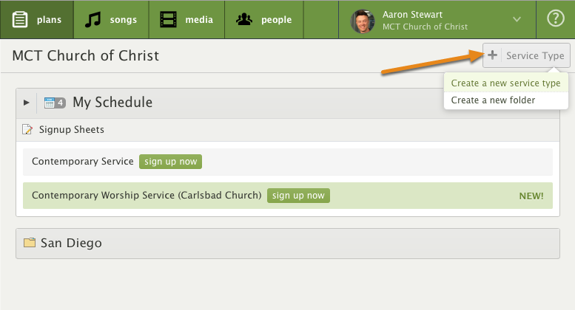575x310 pixels.
Task: Click the Signup Sheets notepad icon
Action: click(x=27, y=129)
